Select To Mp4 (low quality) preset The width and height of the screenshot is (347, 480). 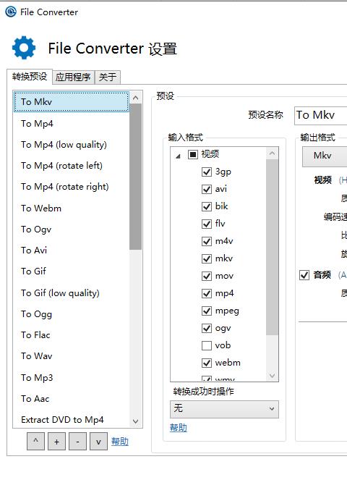pyautogui.click(x=72, y=145)
